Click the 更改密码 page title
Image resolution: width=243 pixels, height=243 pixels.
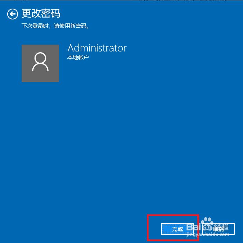[41, 13]
